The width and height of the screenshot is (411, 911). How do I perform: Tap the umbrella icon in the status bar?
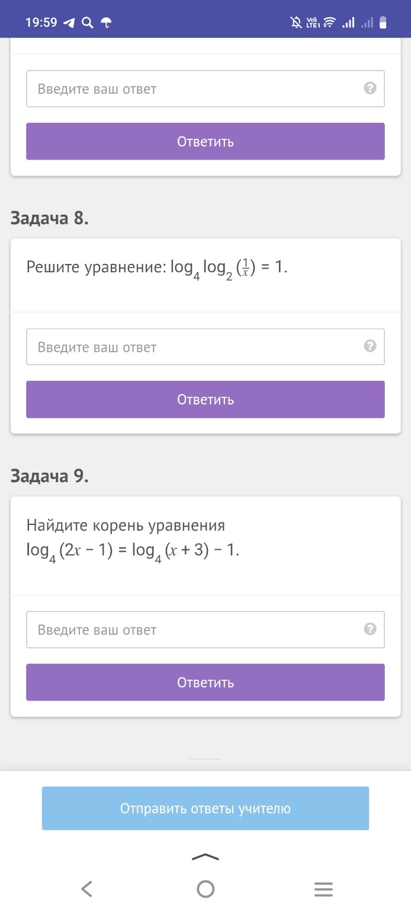pos(106,22)
